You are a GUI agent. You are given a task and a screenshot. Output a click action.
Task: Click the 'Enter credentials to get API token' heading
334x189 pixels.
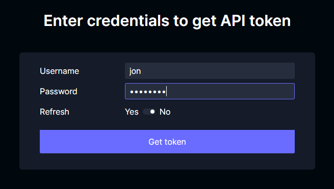click(167, 21)
